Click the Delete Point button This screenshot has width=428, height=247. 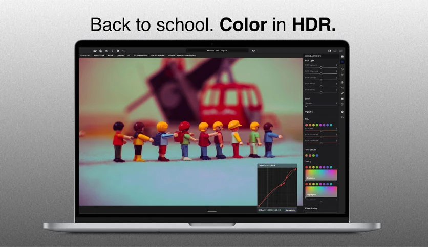290,210
